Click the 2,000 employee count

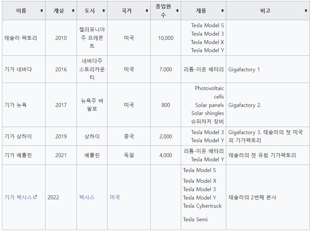click(166, 136)
